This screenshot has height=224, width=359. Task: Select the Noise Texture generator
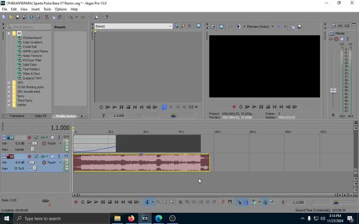(32, 56)
